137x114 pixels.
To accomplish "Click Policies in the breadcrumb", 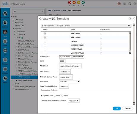I will point(57,10).
